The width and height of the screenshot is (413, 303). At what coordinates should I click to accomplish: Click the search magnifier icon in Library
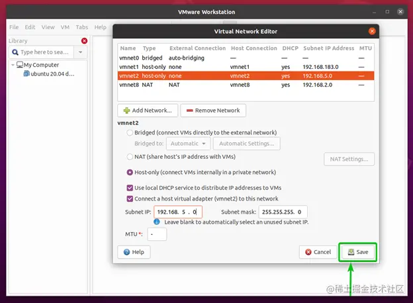pos(15,52)
